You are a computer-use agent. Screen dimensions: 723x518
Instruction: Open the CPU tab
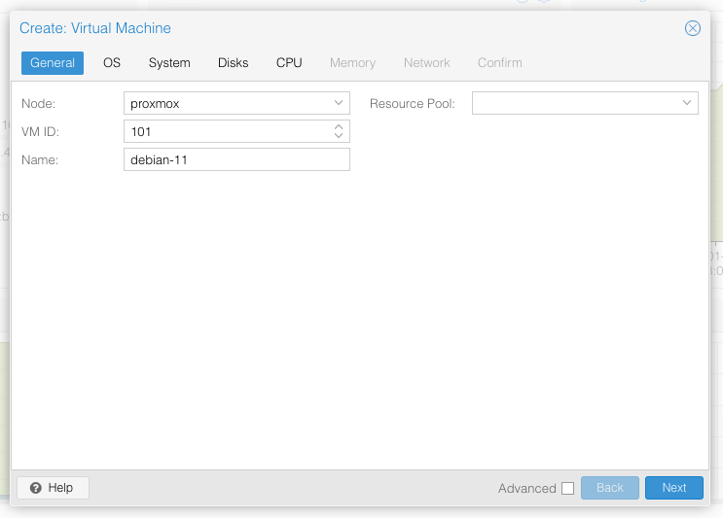coord(289,63)
